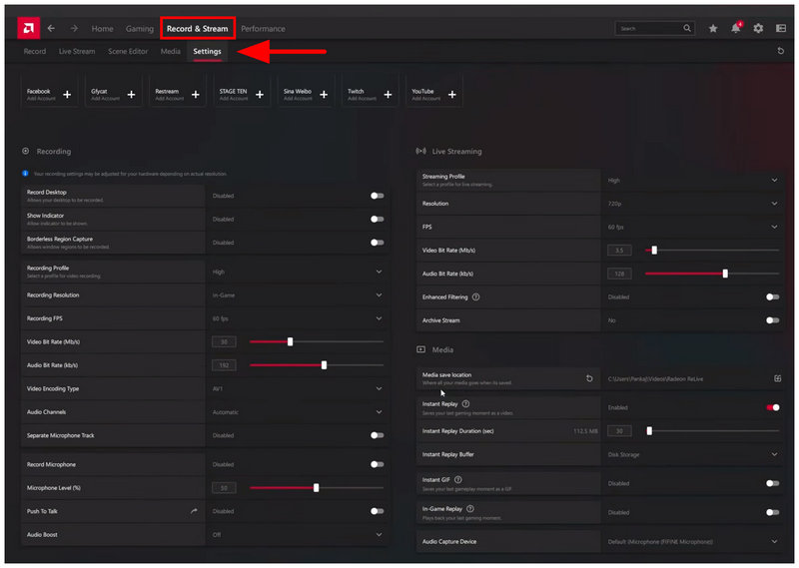Click the AMD logo icon
This screenshot has height=568, width=799.
pos(29,28)
